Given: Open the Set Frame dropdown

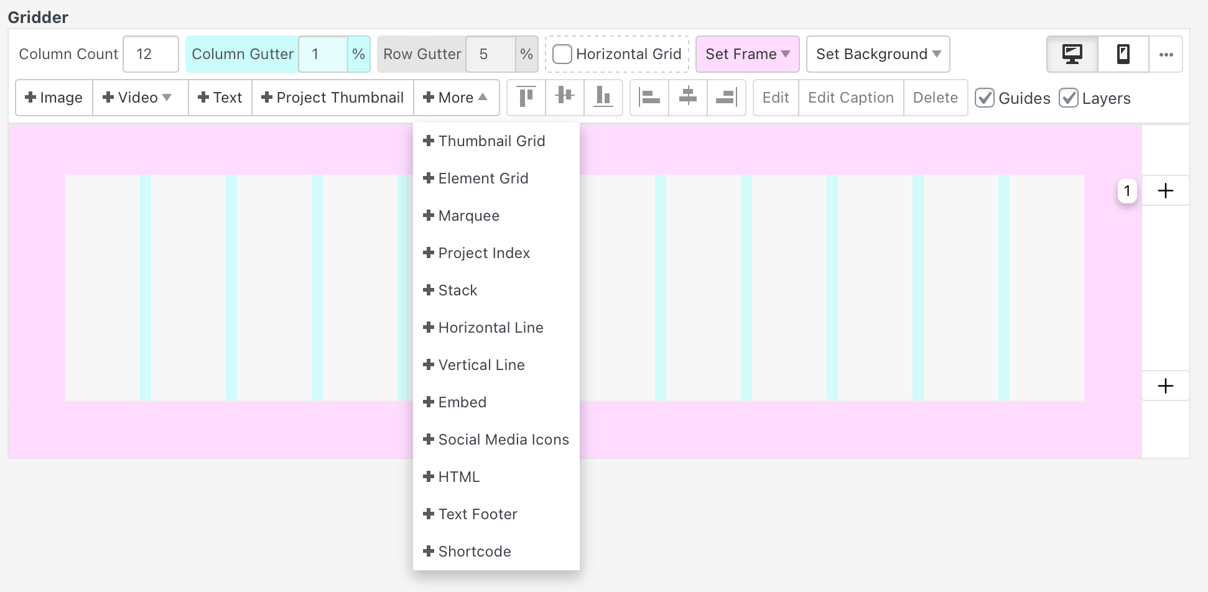Looking at the screenshot, I should tap(747, 54).
